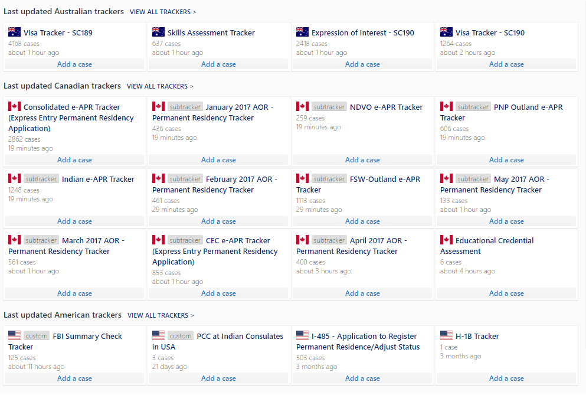The width and height of the screenshot is (586, 395).
Task: Add a case to Expression of Interest - SC190
Action: (362, 64)
